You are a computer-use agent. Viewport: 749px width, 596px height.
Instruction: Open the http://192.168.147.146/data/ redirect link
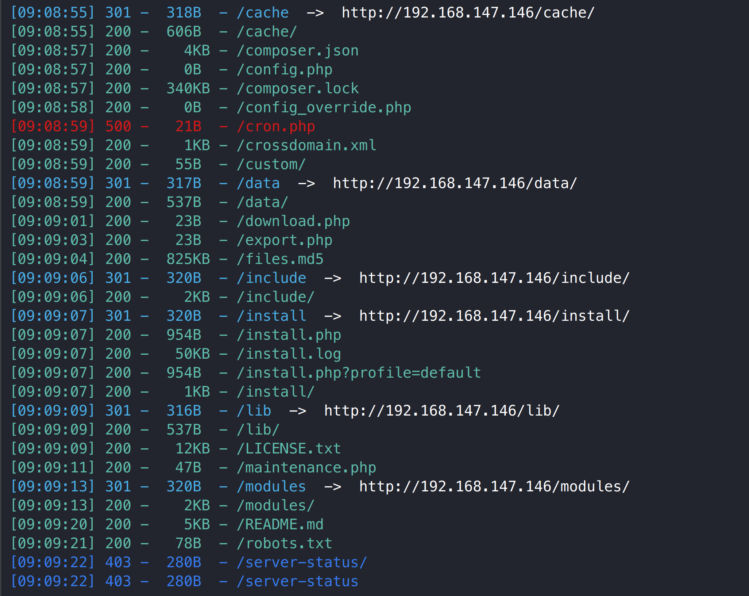(455, 183)
